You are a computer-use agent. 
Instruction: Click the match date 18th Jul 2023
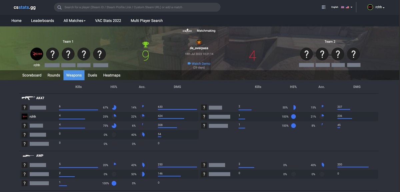pyautogui.click(x=199, y=54)
